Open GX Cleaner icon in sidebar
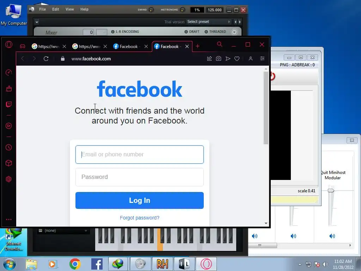This screenshot has height=271, width=361. click(x=9, y=89)
